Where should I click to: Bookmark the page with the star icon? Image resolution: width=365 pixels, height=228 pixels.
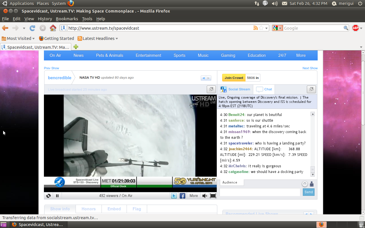pyautogui.click(x=261, y=28)
